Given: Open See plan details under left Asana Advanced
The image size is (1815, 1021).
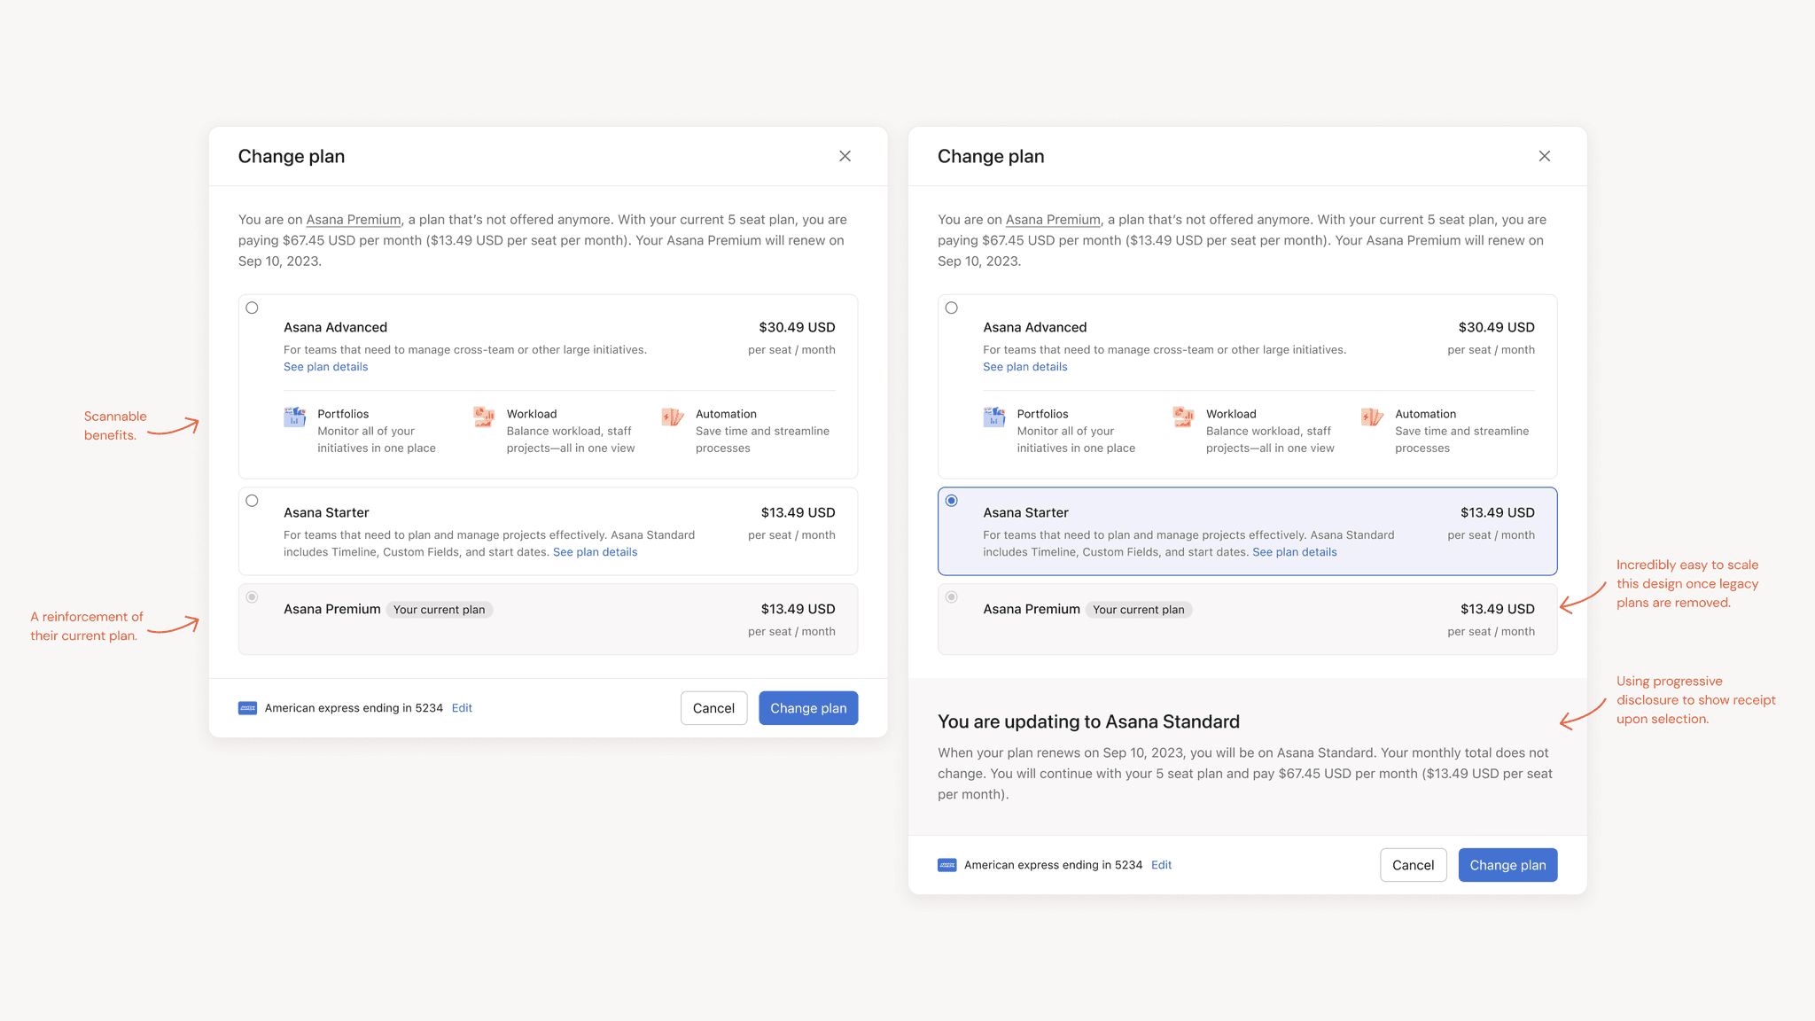Looking at the screenshot, I should pyautogui.click(x=325, y=367).
